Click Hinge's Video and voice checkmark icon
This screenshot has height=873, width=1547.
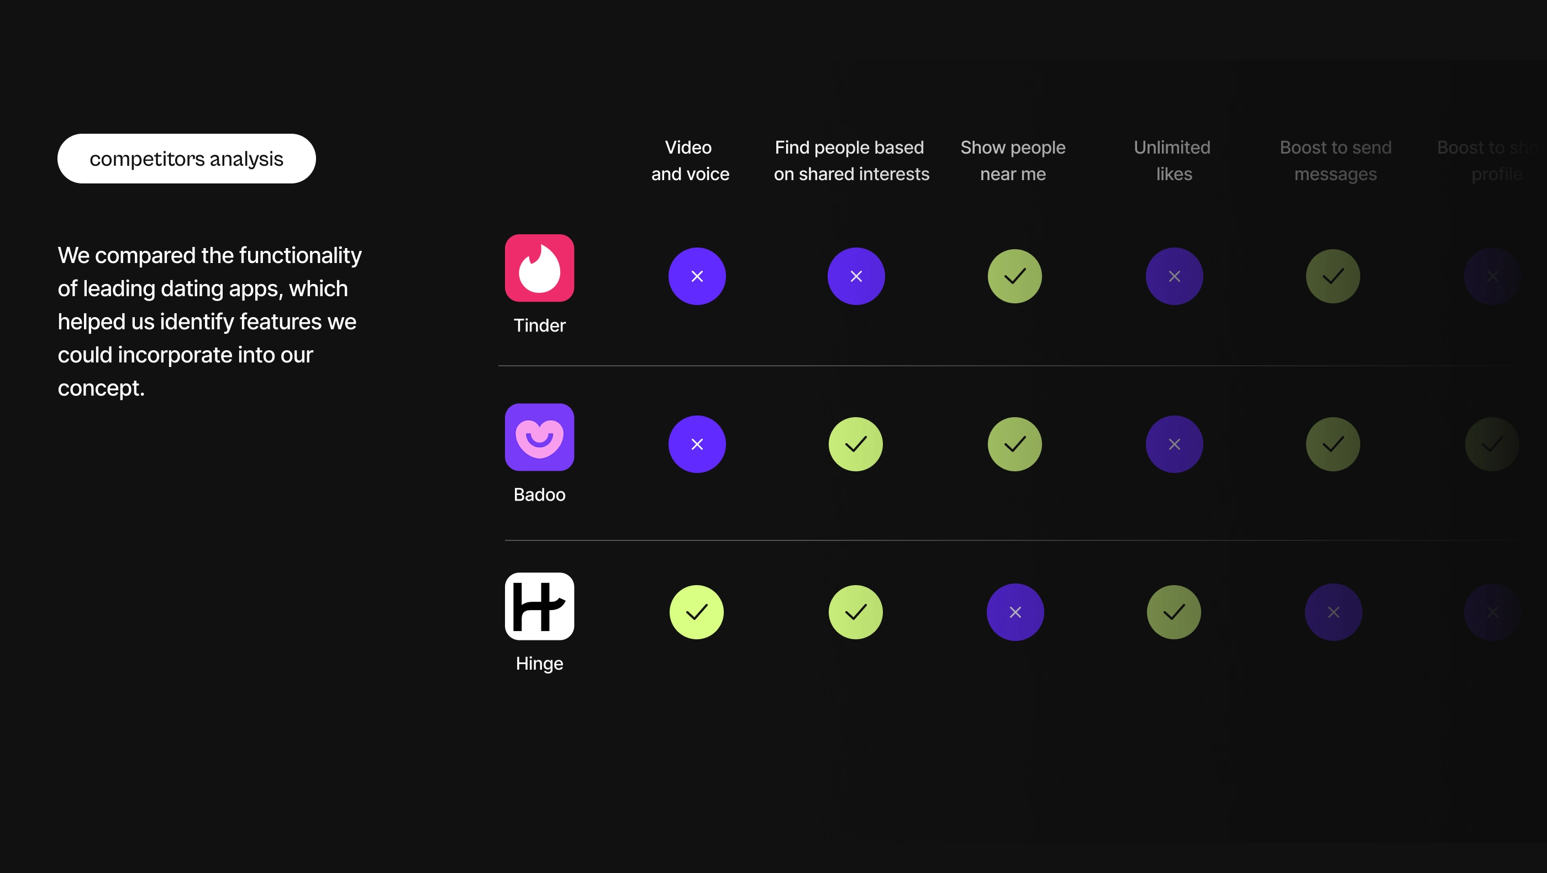(x=697, y=612)
